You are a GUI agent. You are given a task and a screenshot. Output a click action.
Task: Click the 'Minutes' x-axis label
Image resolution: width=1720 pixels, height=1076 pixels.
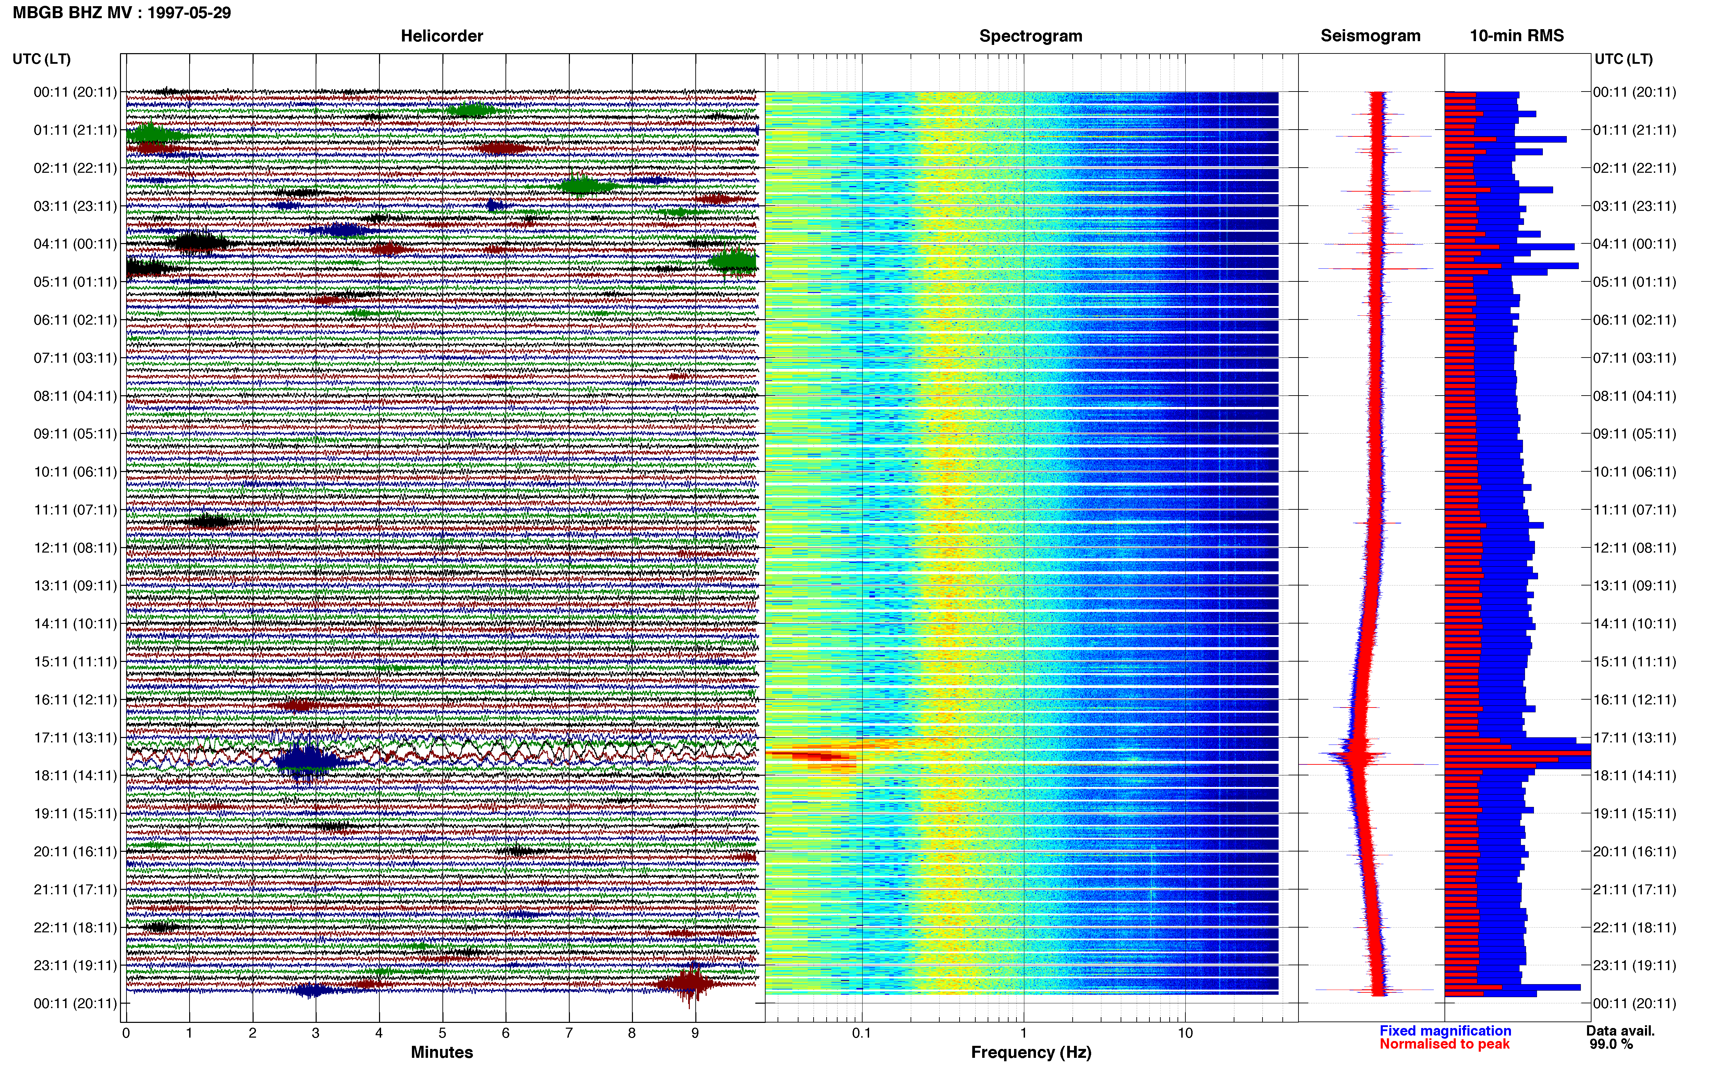(x=442, y=1052)
